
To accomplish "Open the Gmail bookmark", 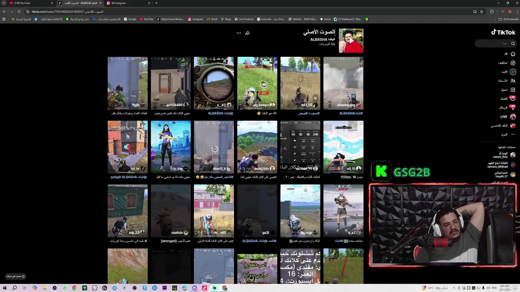I will click(x=212, y=19).
